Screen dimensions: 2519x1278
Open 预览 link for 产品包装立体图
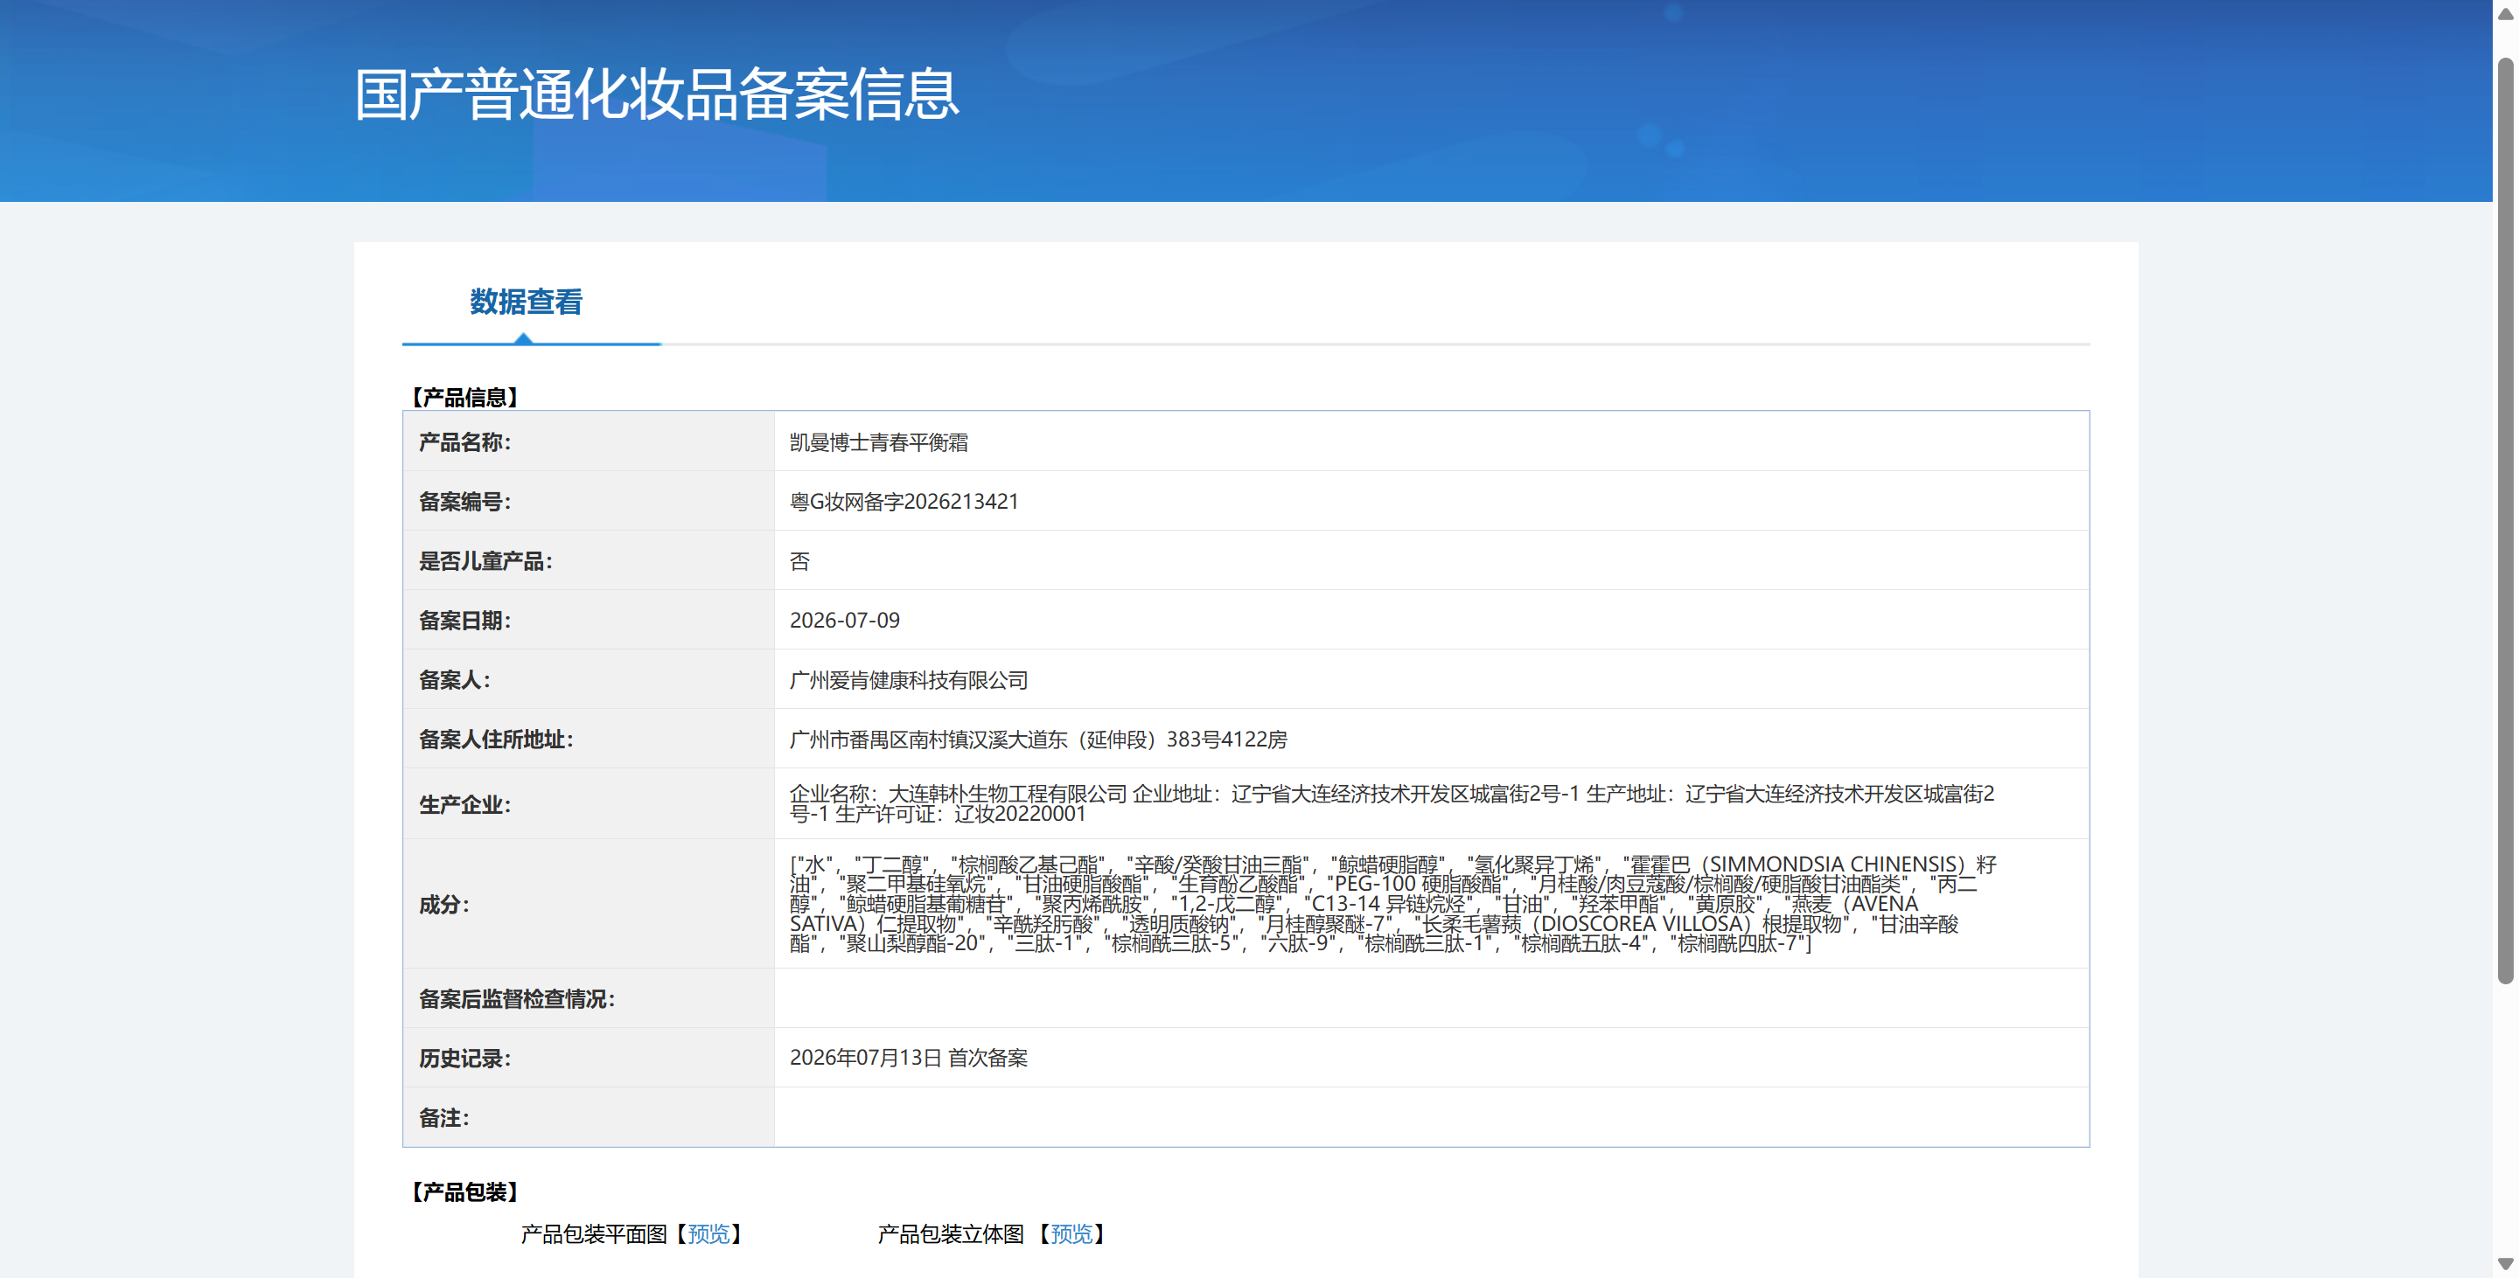pos(1071,1234)
